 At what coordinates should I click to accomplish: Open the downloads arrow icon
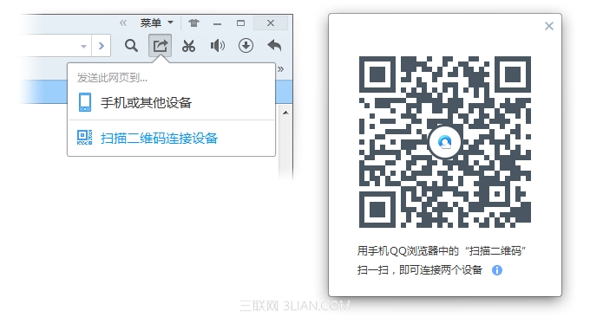tap(246, 46)
